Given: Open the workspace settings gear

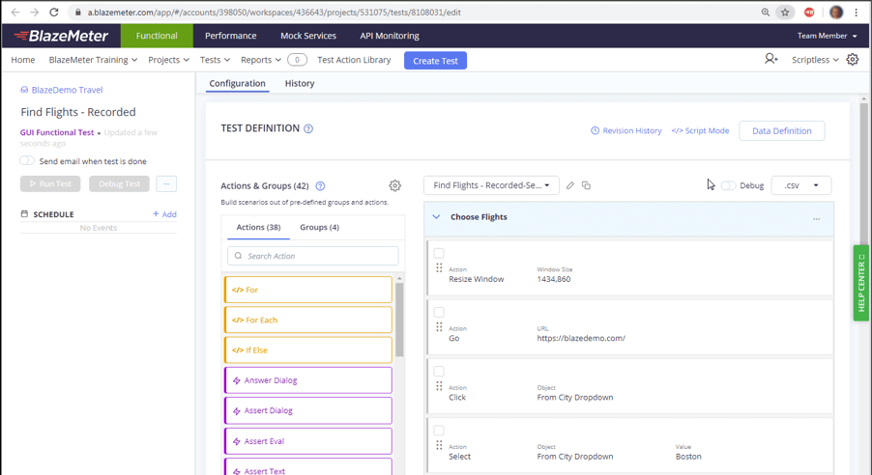Looking at the screenshot, I should [x=853, y=60].
